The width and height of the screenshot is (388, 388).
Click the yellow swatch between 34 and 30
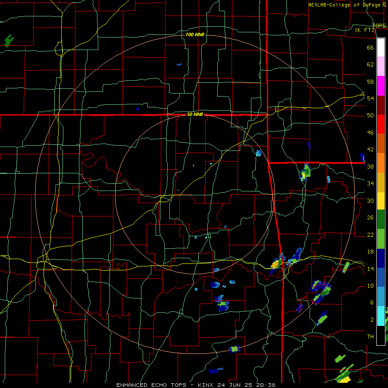pyautogui.click(x=381, y=201)
